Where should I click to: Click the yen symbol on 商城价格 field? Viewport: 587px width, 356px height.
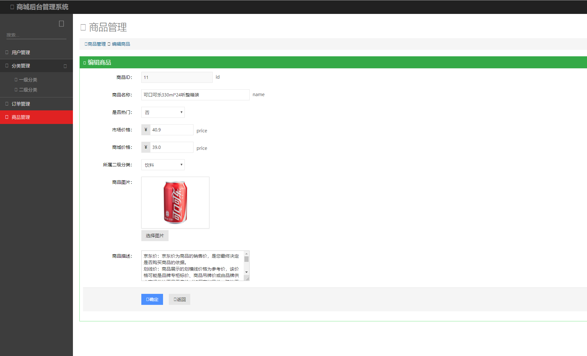click(x=146, y=147)
